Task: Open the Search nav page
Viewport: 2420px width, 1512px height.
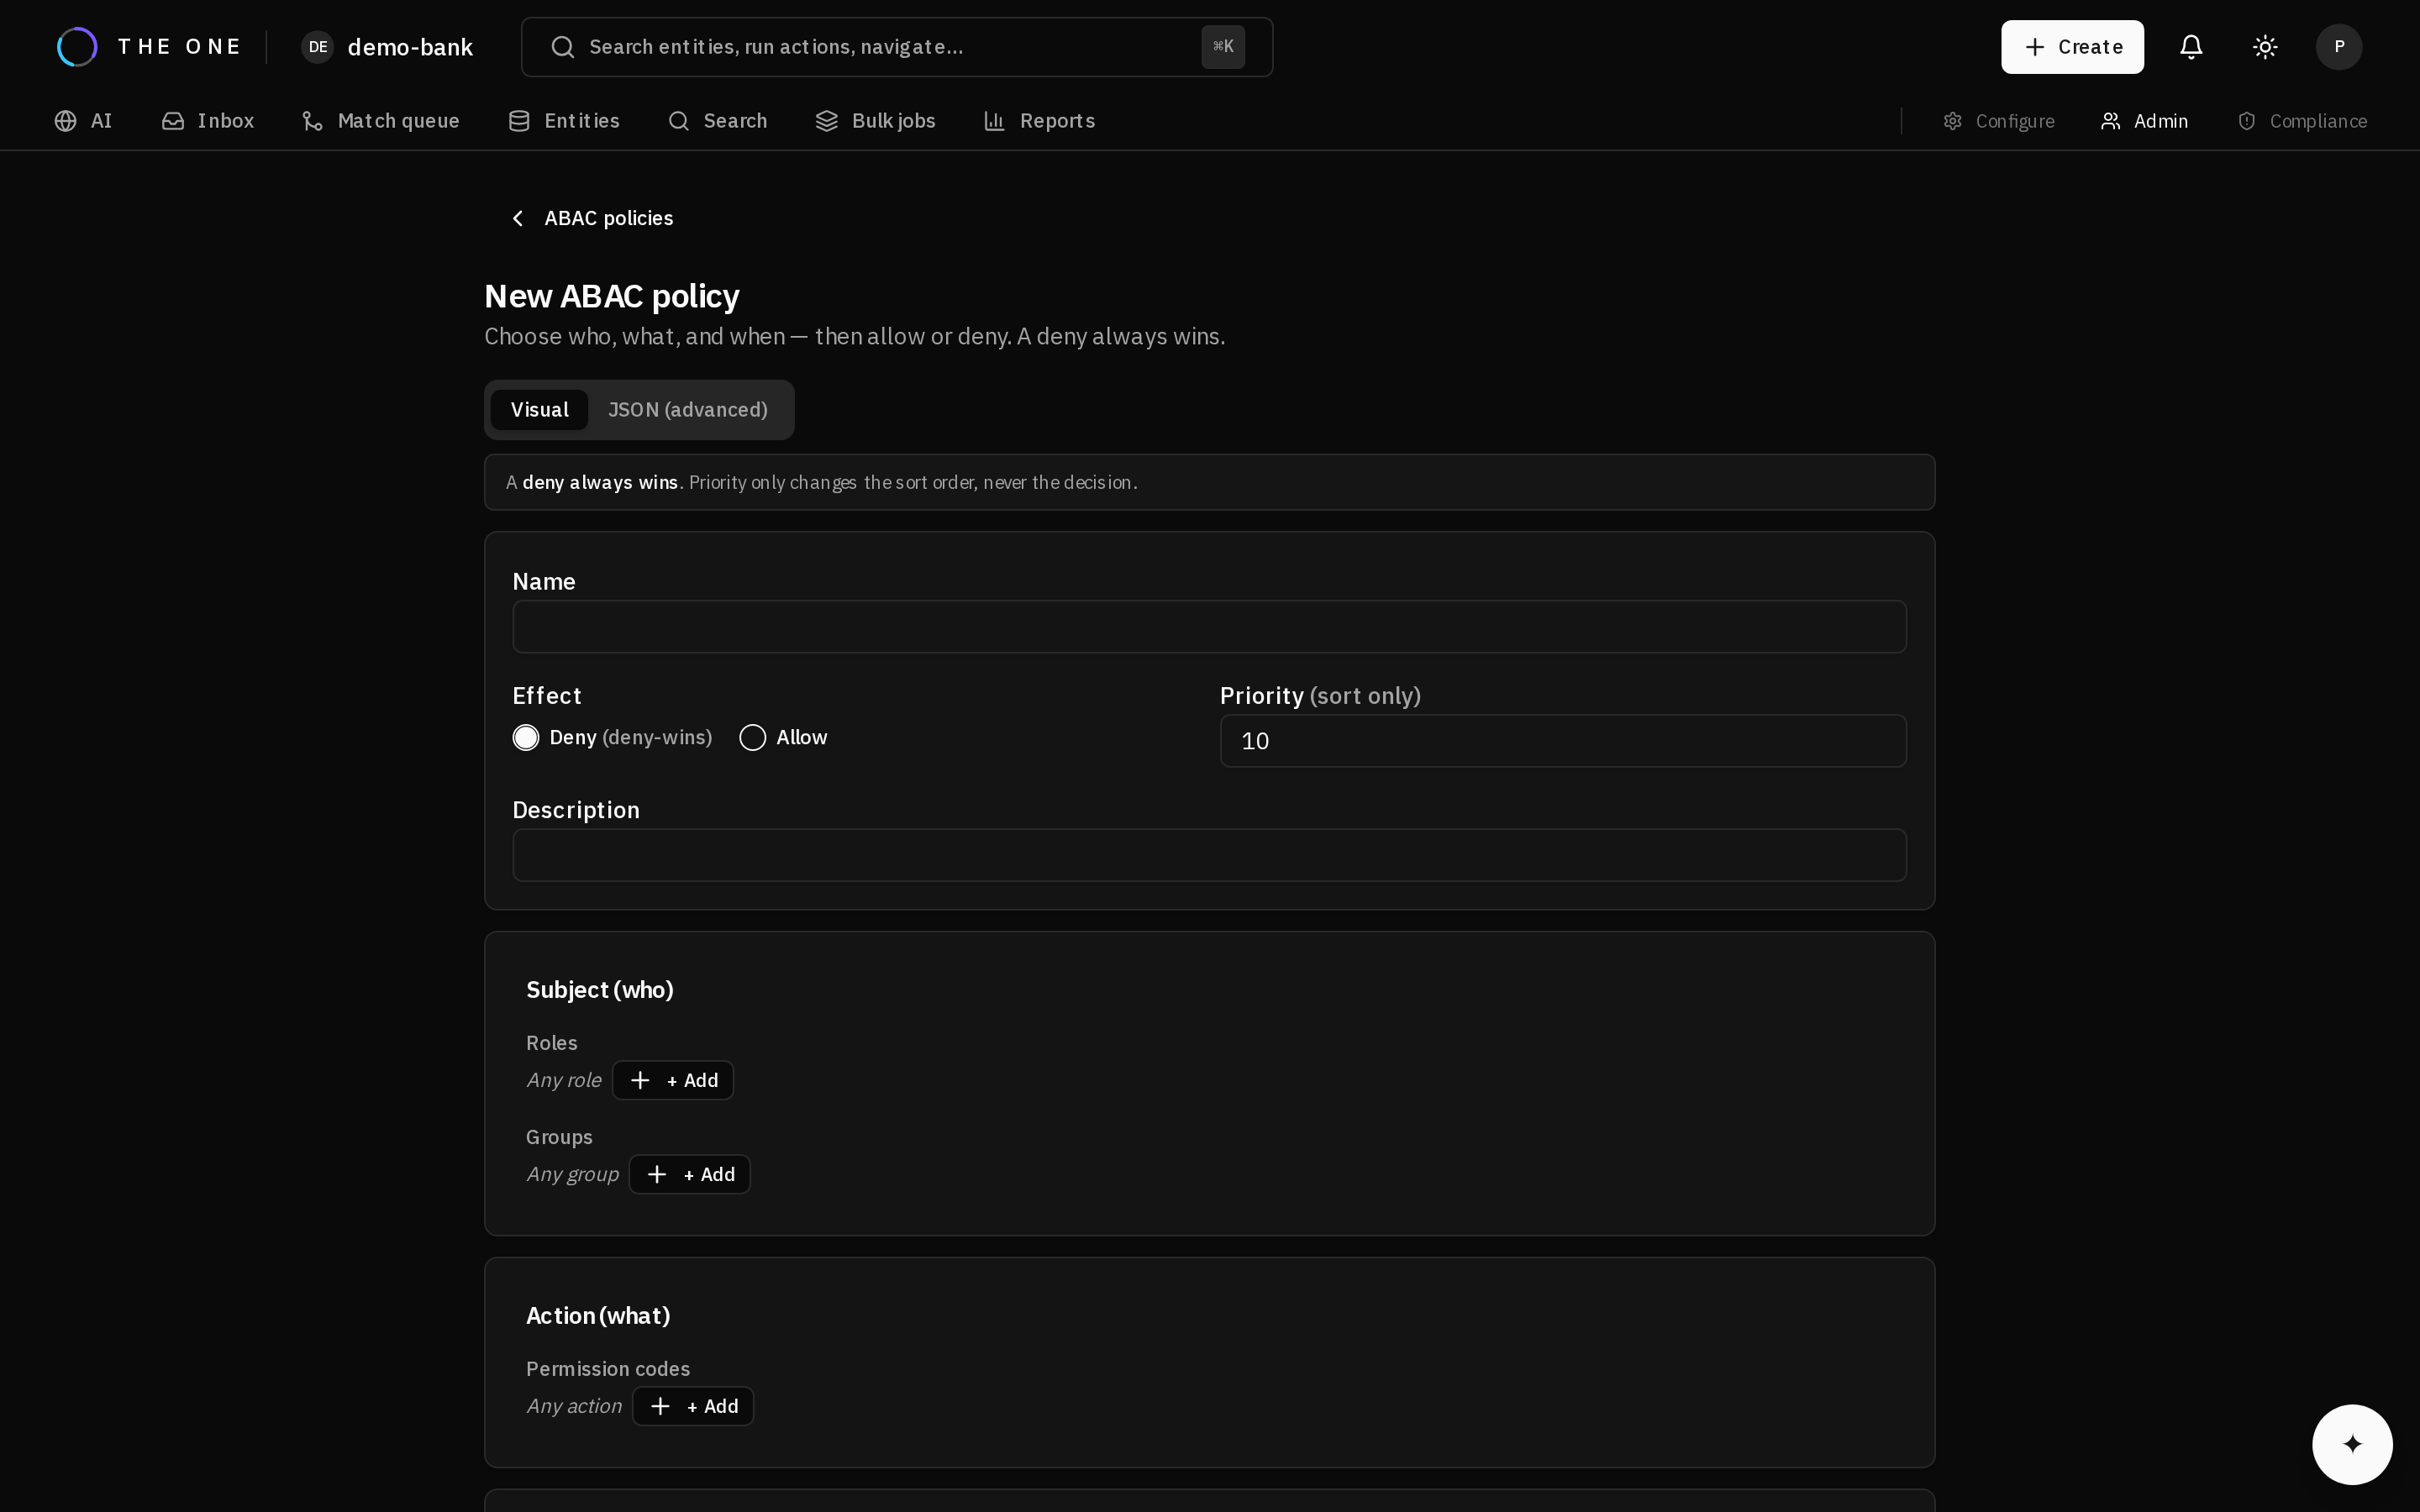Action: pyautogui.click(x=718, y=121)
